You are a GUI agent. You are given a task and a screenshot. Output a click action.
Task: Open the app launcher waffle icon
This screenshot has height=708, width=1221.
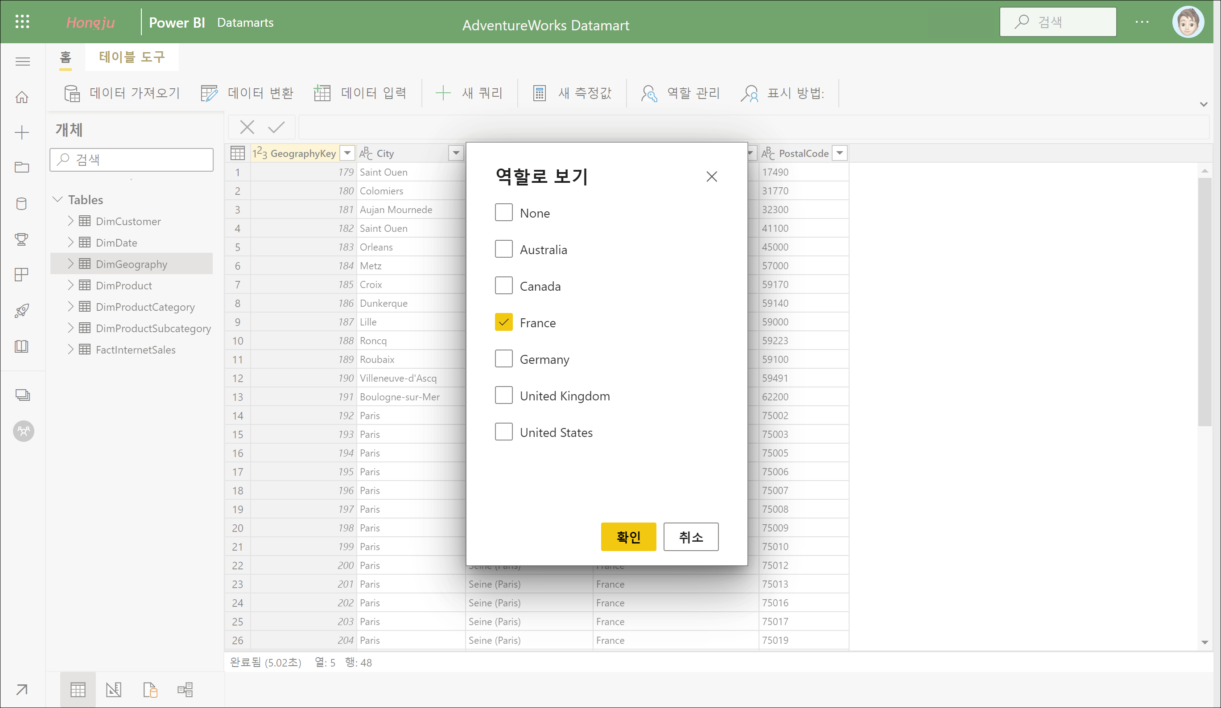[22, 22]
